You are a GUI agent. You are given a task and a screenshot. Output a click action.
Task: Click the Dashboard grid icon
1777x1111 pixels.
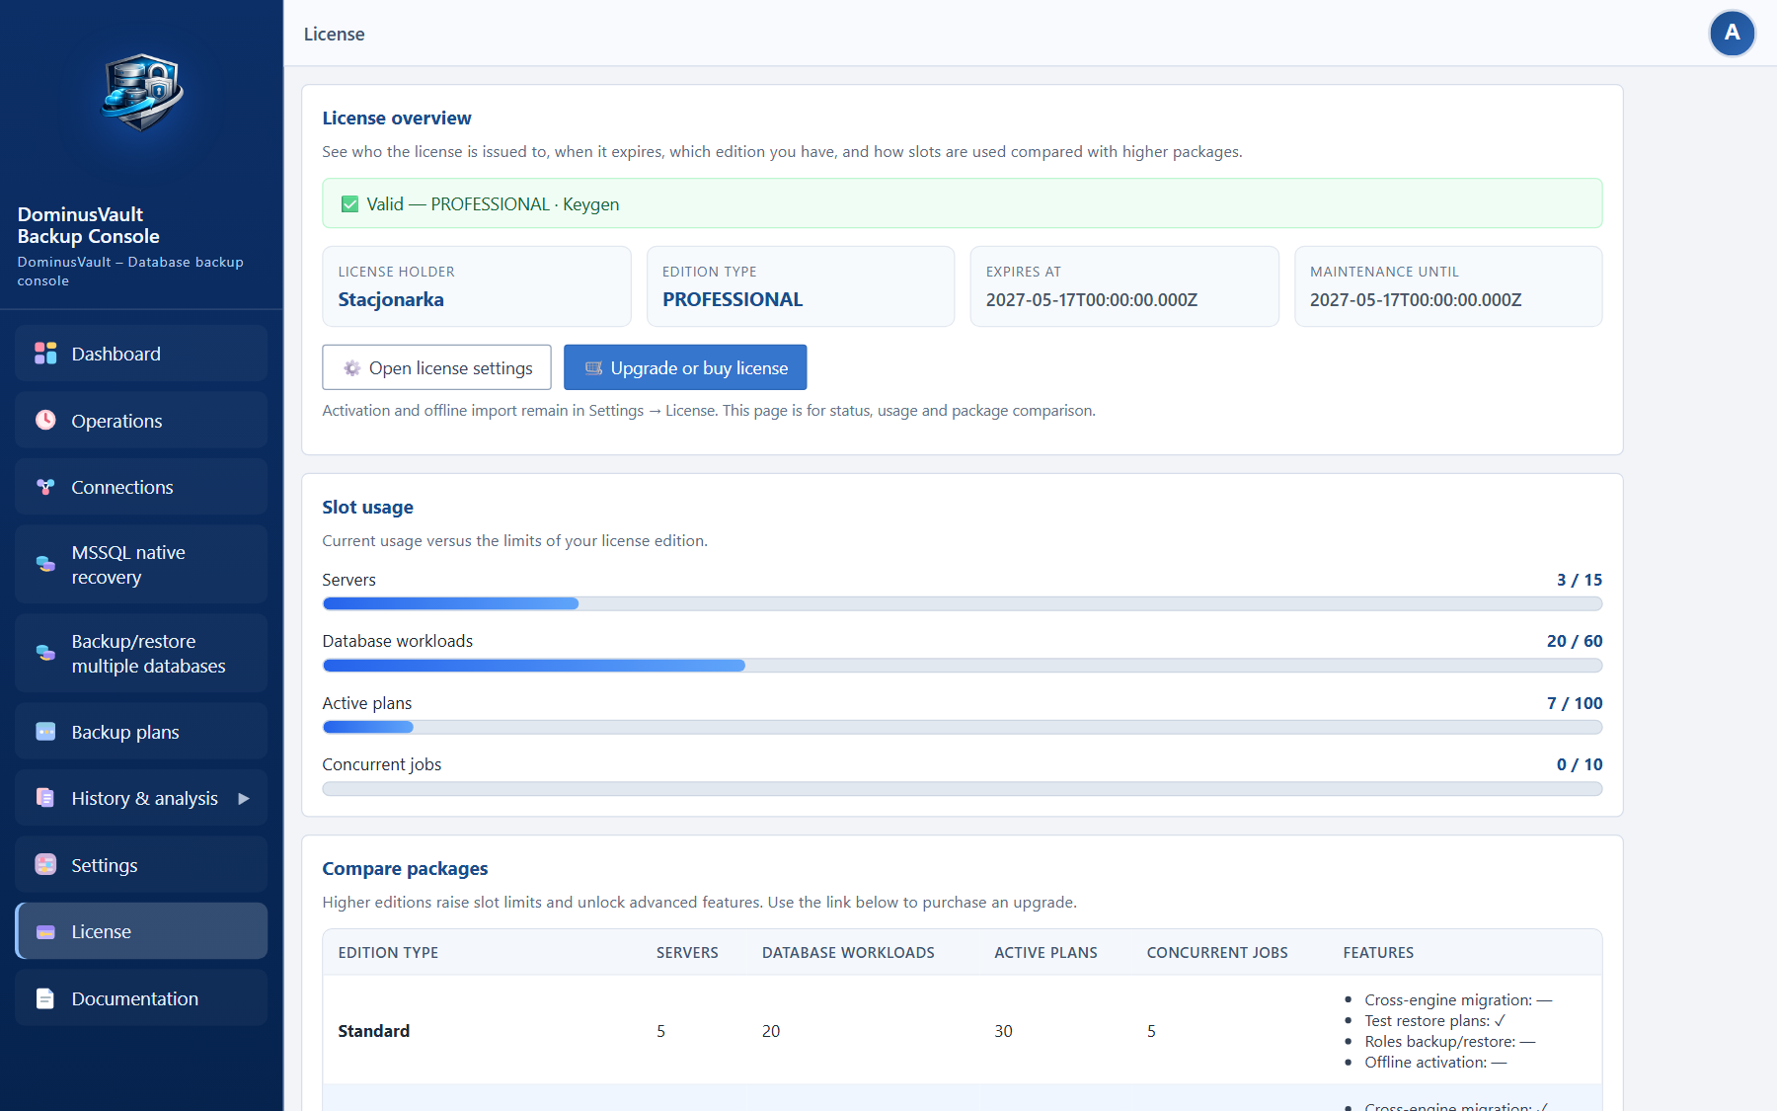[45, 354]
